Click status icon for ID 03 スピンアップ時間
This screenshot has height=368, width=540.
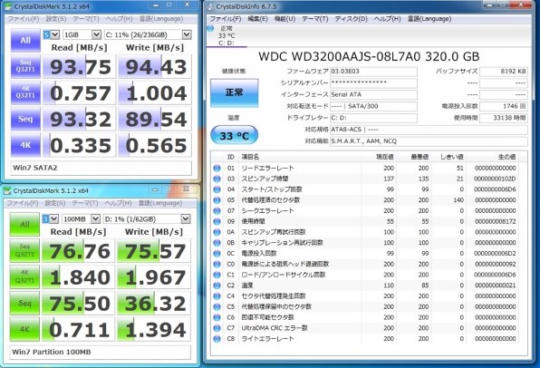tap(217, 179)
